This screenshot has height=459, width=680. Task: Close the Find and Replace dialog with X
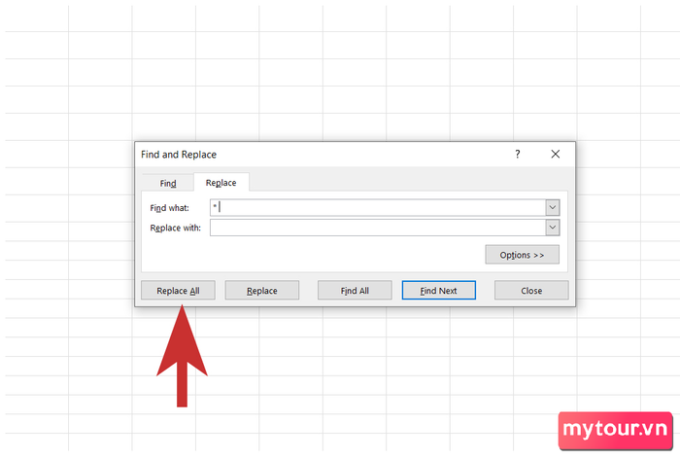click(556, 155)
